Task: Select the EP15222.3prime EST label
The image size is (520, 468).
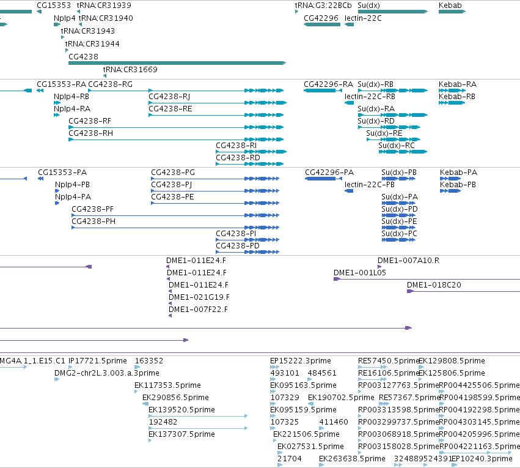Action: point(301,361)
